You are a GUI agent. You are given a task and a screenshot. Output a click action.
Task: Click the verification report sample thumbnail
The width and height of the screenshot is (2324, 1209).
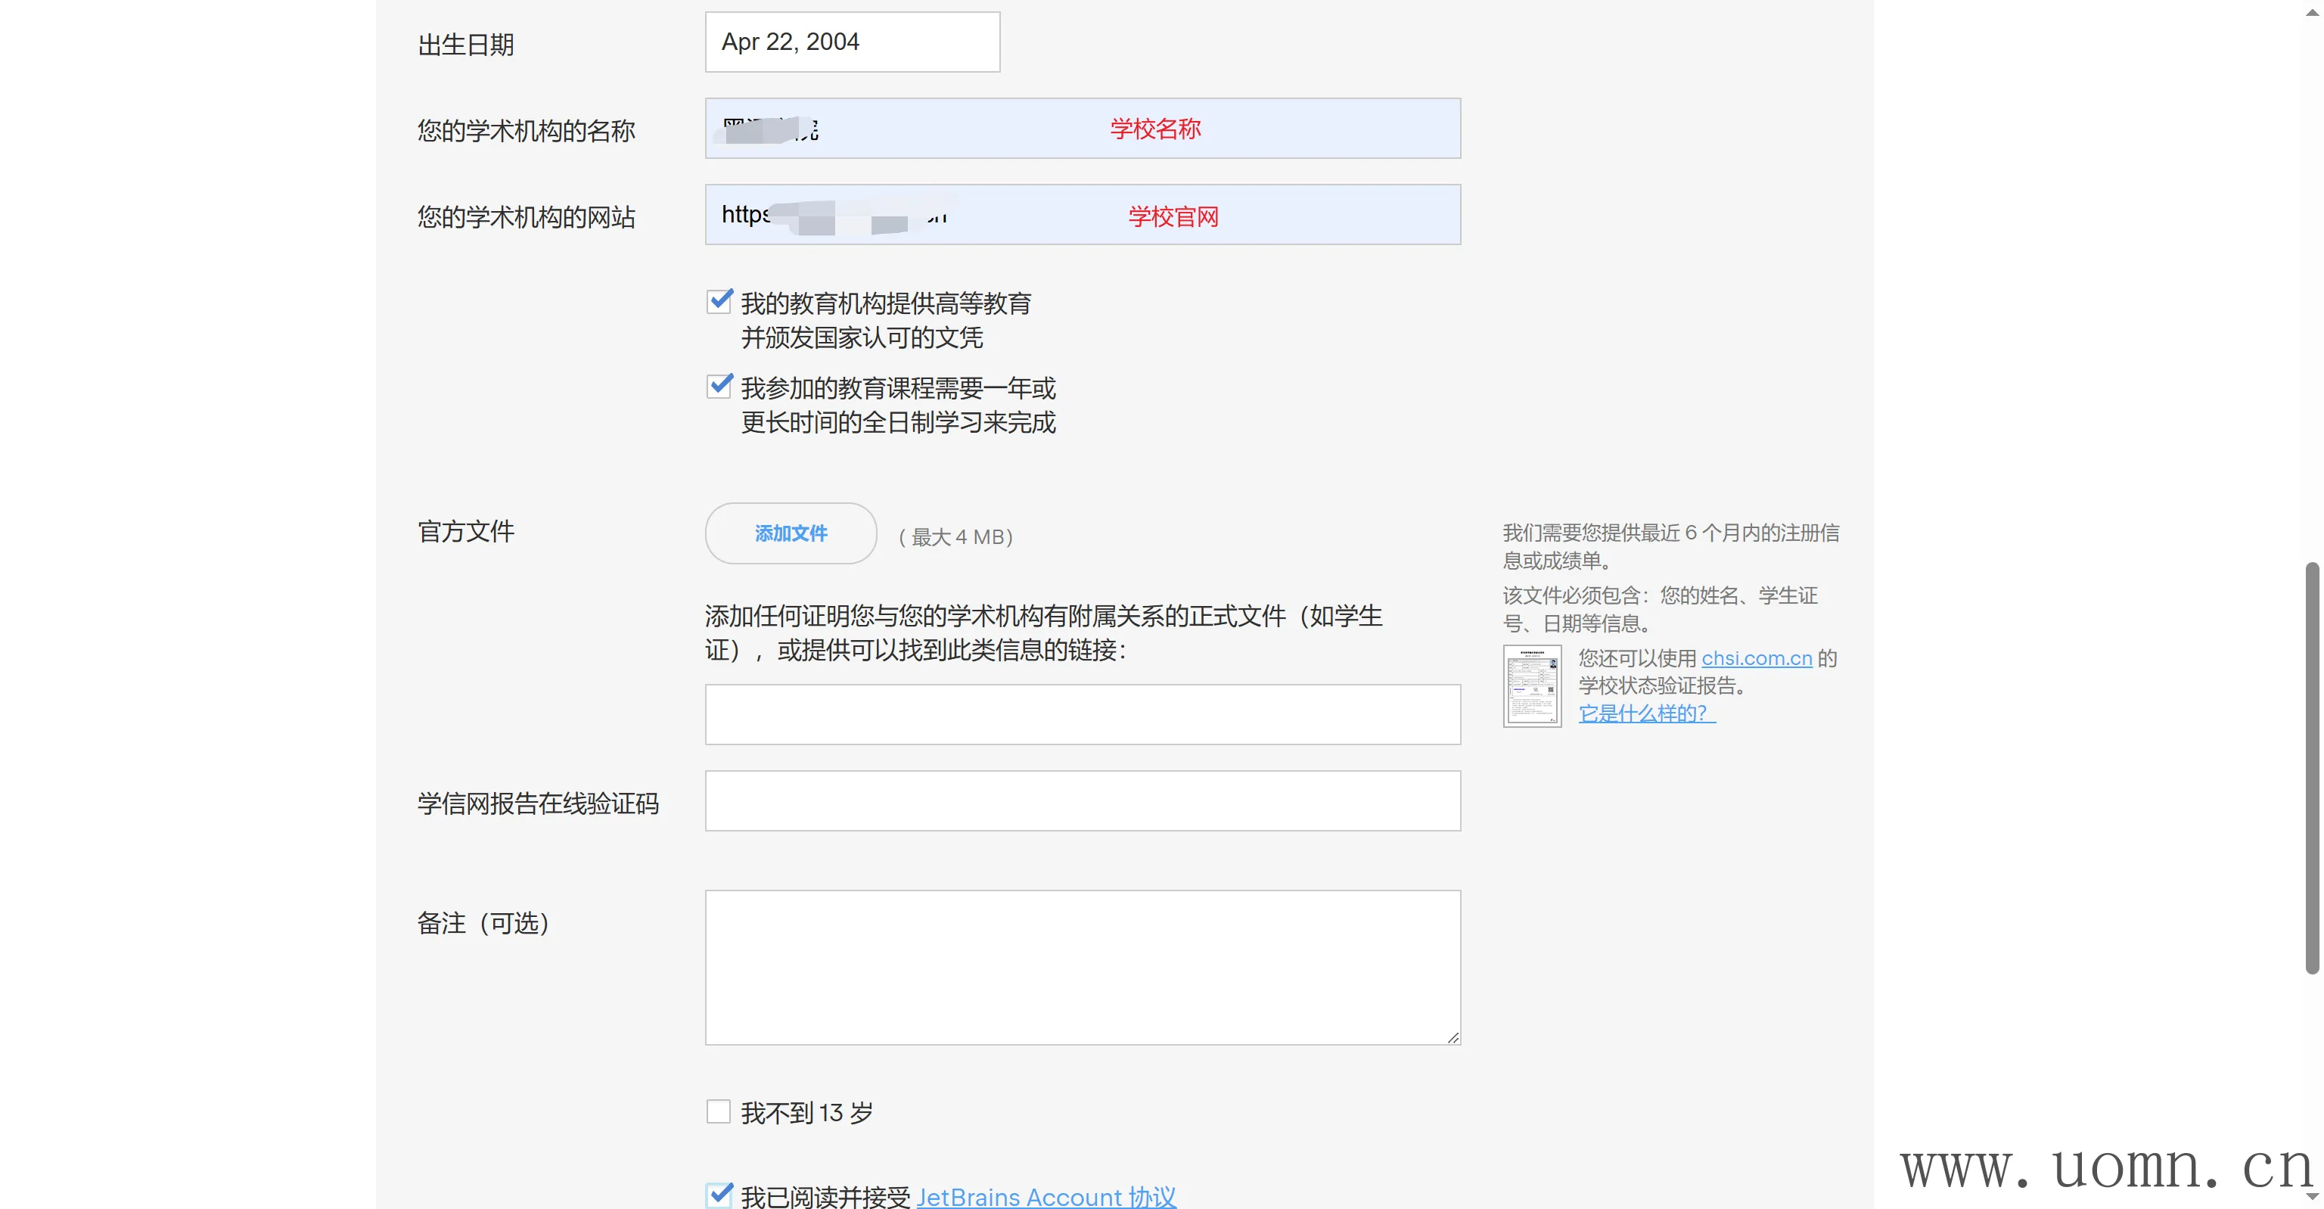tap(1531, 685)
